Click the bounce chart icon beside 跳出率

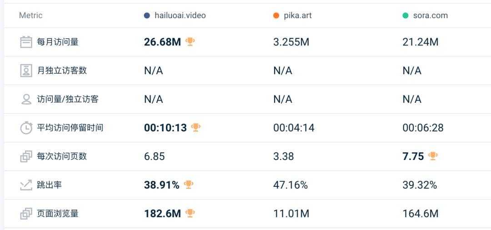click(26, 185)
